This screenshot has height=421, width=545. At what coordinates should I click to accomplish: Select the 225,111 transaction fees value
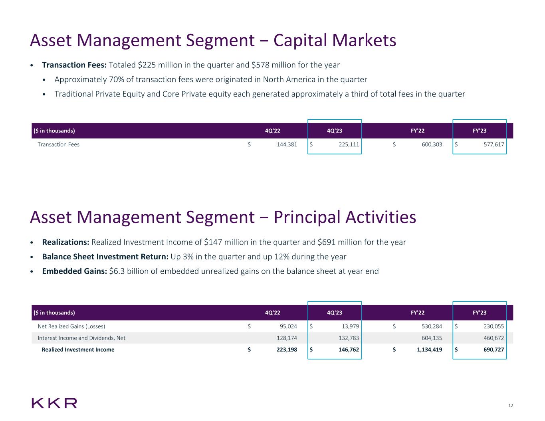click(349, 144)
